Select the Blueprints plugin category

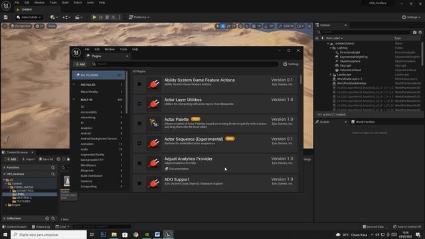click(87, 171)
